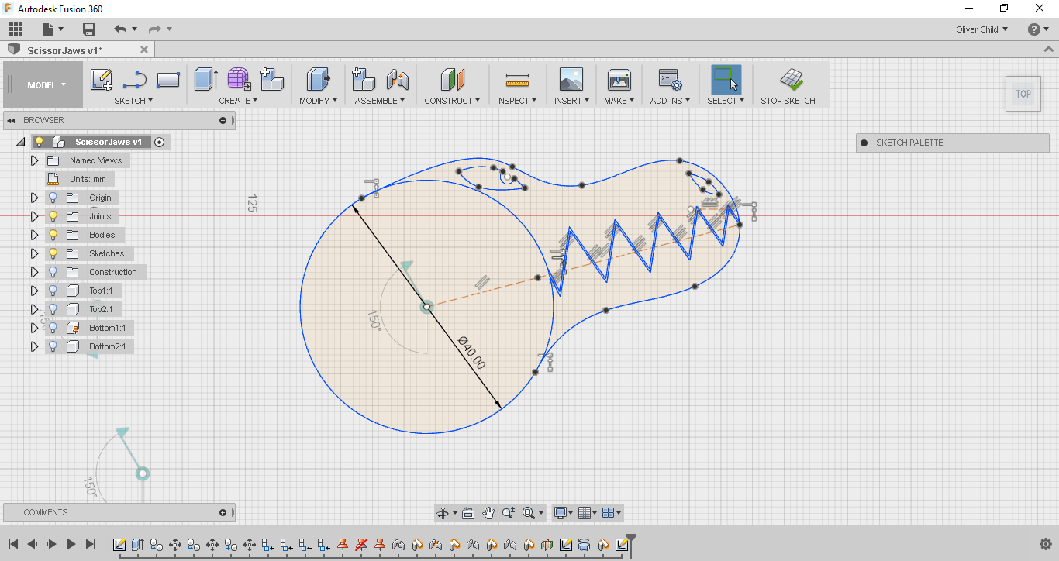1059x561 pixels.
Task: Jump to the timeline beginning
Action: 13,544
